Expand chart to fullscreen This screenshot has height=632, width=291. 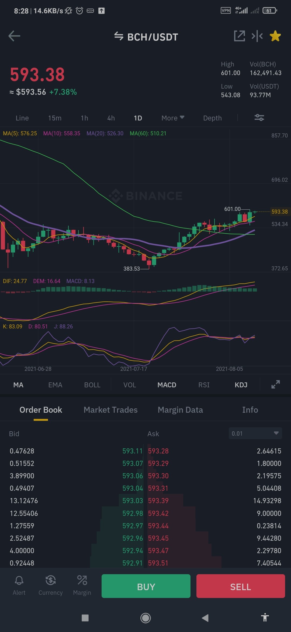point(275,384)
